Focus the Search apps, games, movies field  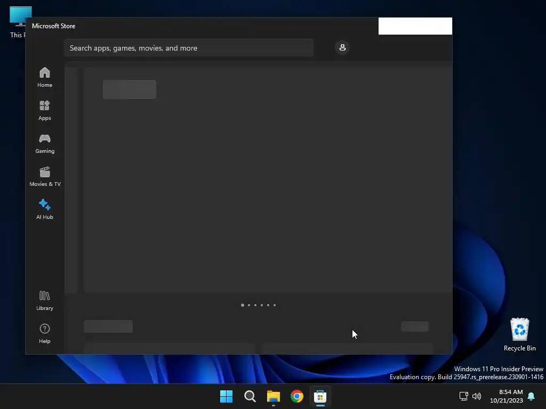[189, 48]
